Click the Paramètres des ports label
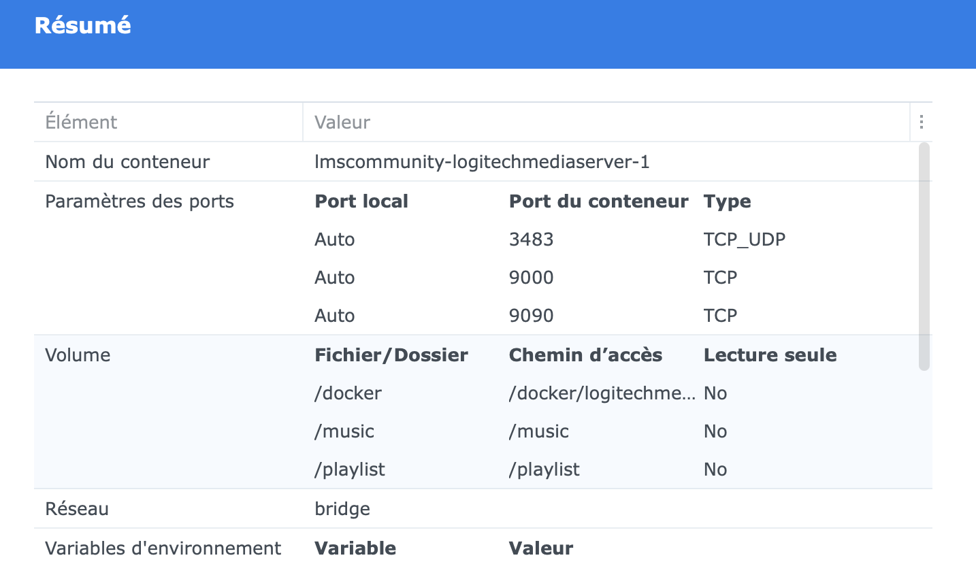 140,201
